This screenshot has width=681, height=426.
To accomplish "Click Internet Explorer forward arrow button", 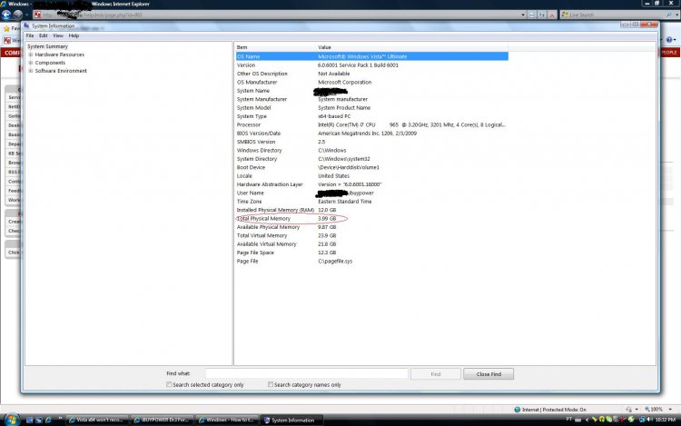I will pos(17,15).
